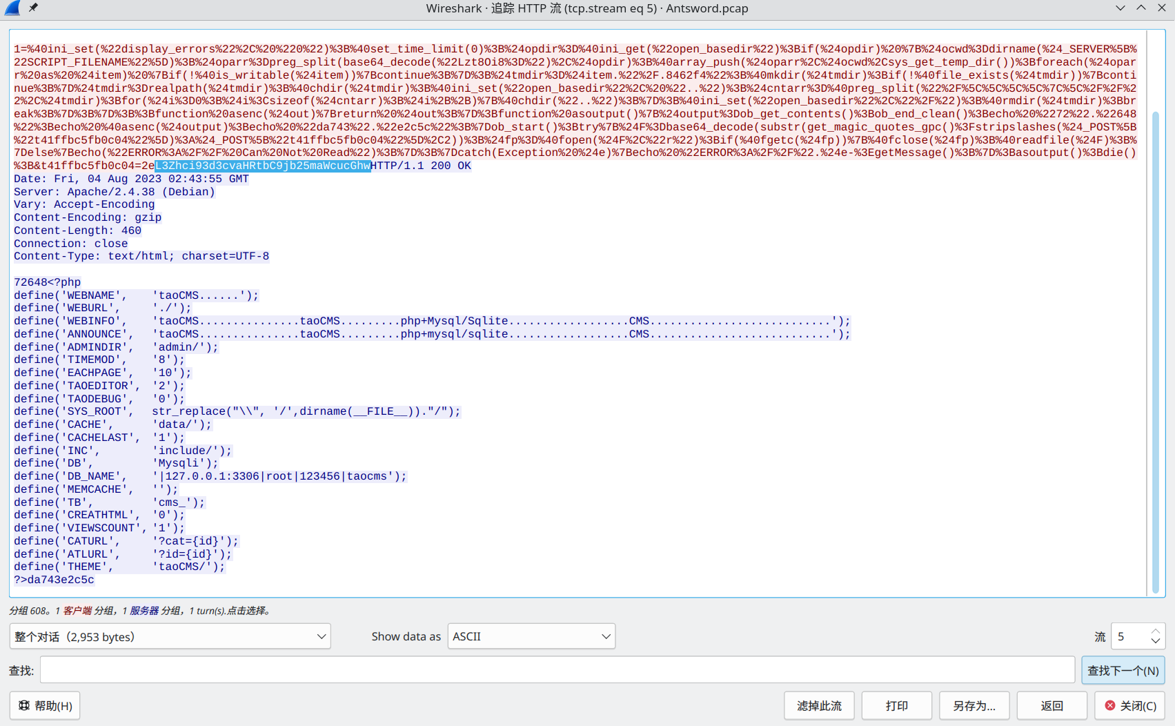Click the define('SYS_ROOT' line

(237, 411)
